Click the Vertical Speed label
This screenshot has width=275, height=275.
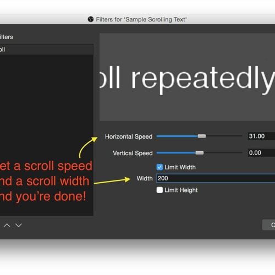click(133, 153)
